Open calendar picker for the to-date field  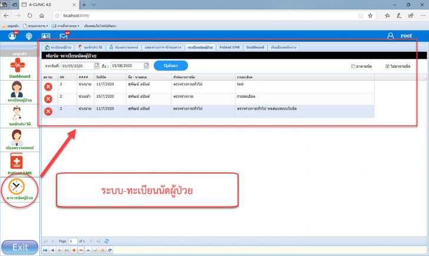point(146,65)
